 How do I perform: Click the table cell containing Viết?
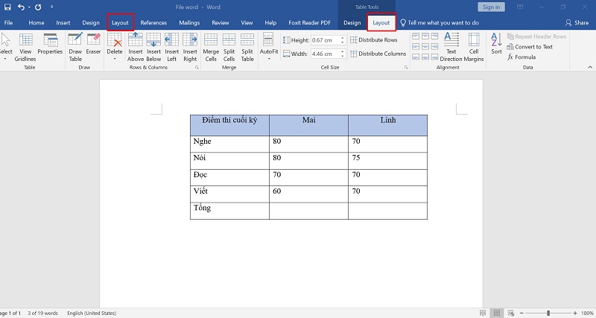click(x=229, y=194)
